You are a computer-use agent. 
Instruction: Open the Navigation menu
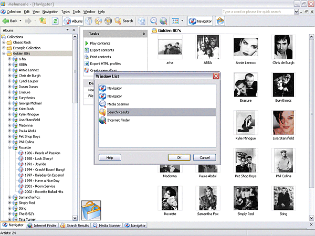tap(50, 12)
